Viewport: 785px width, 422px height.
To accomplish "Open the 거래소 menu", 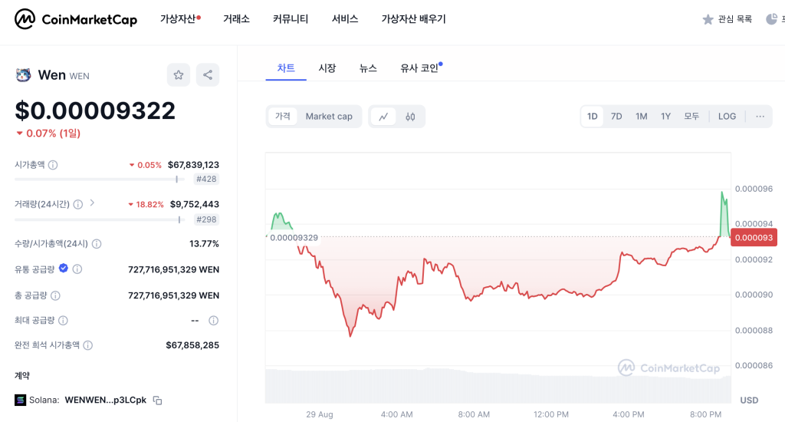I will 236,19.
